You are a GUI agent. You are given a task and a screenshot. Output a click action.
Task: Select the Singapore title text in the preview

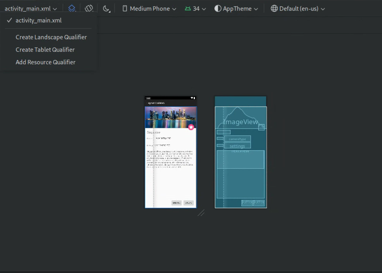click(154, 132)
